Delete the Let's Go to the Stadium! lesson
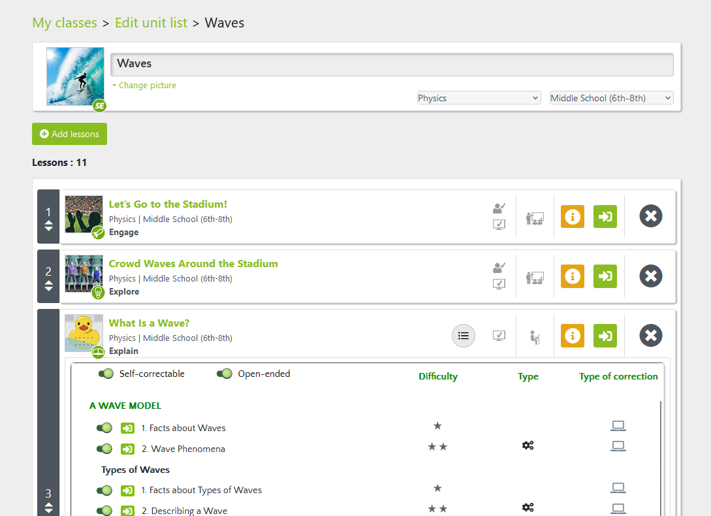This screenshot has width=711, height=516. pos(650,216)
